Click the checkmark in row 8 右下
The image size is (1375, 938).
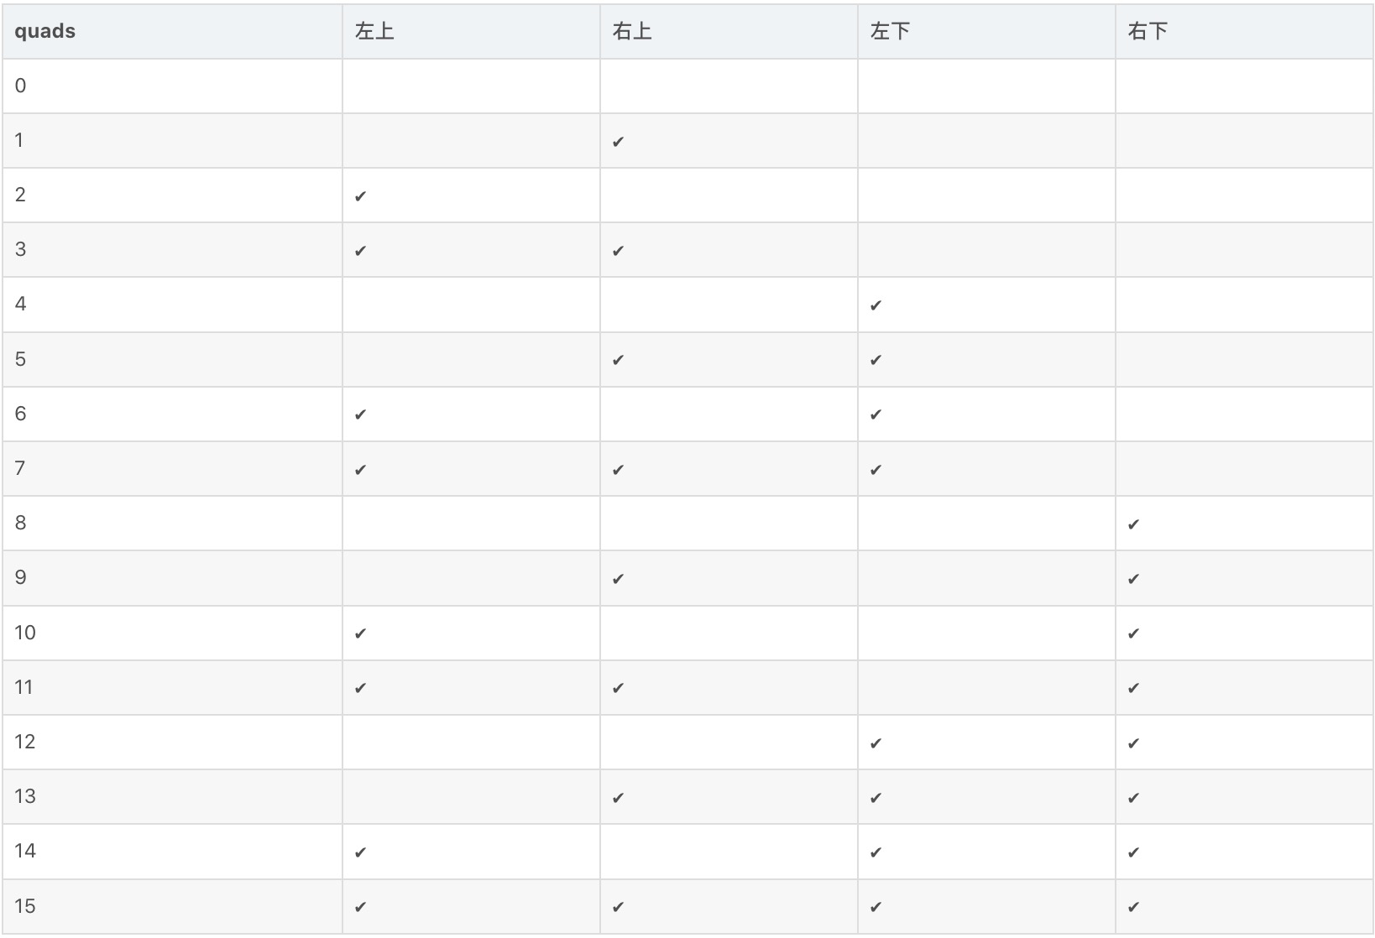tap(1134, 524)
